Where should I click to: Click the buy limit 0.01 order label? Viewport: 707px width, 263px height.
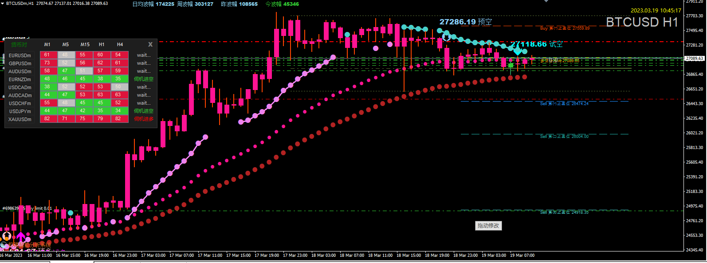point(27,208)
